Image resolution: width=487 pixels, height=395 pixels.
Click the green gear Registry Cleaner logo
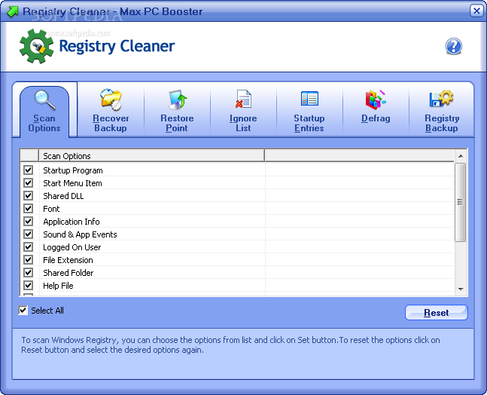pyautogui.click(x=36, y=46)
